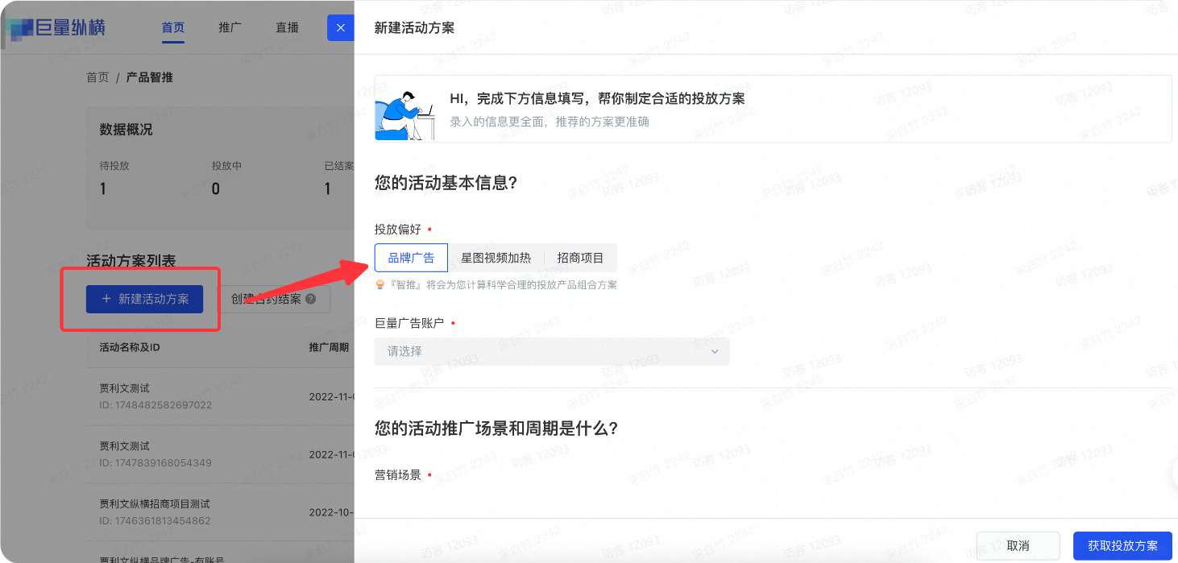Click the 贾利文纵横招商项目测试 row

tap(220, 512)
